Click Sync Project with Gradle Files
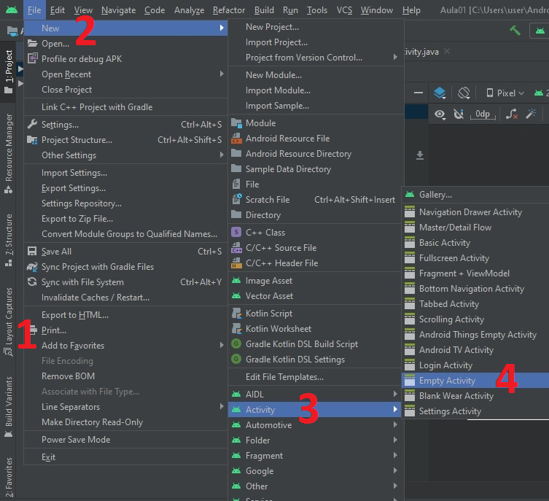 pyautogui.click(x=125, y=267)
